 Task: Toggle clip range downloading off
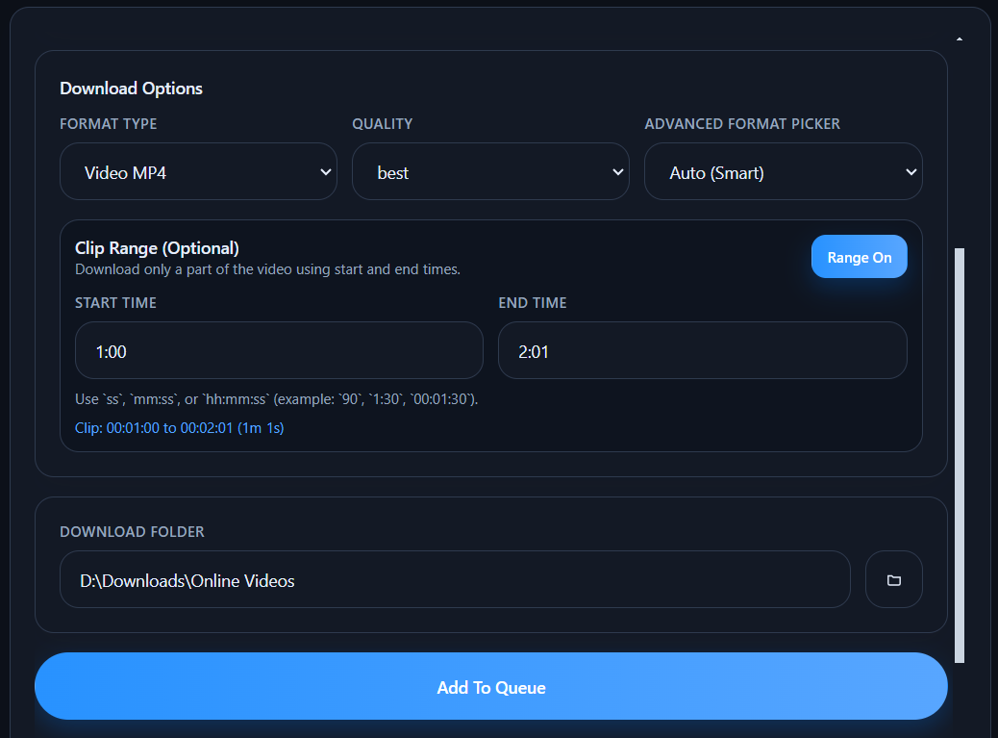coord(859,256)
